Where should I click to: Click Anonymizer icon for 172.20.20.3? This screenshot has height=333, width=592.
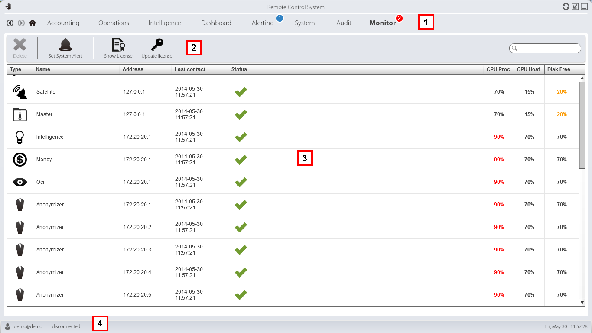(x=20, y=250)
